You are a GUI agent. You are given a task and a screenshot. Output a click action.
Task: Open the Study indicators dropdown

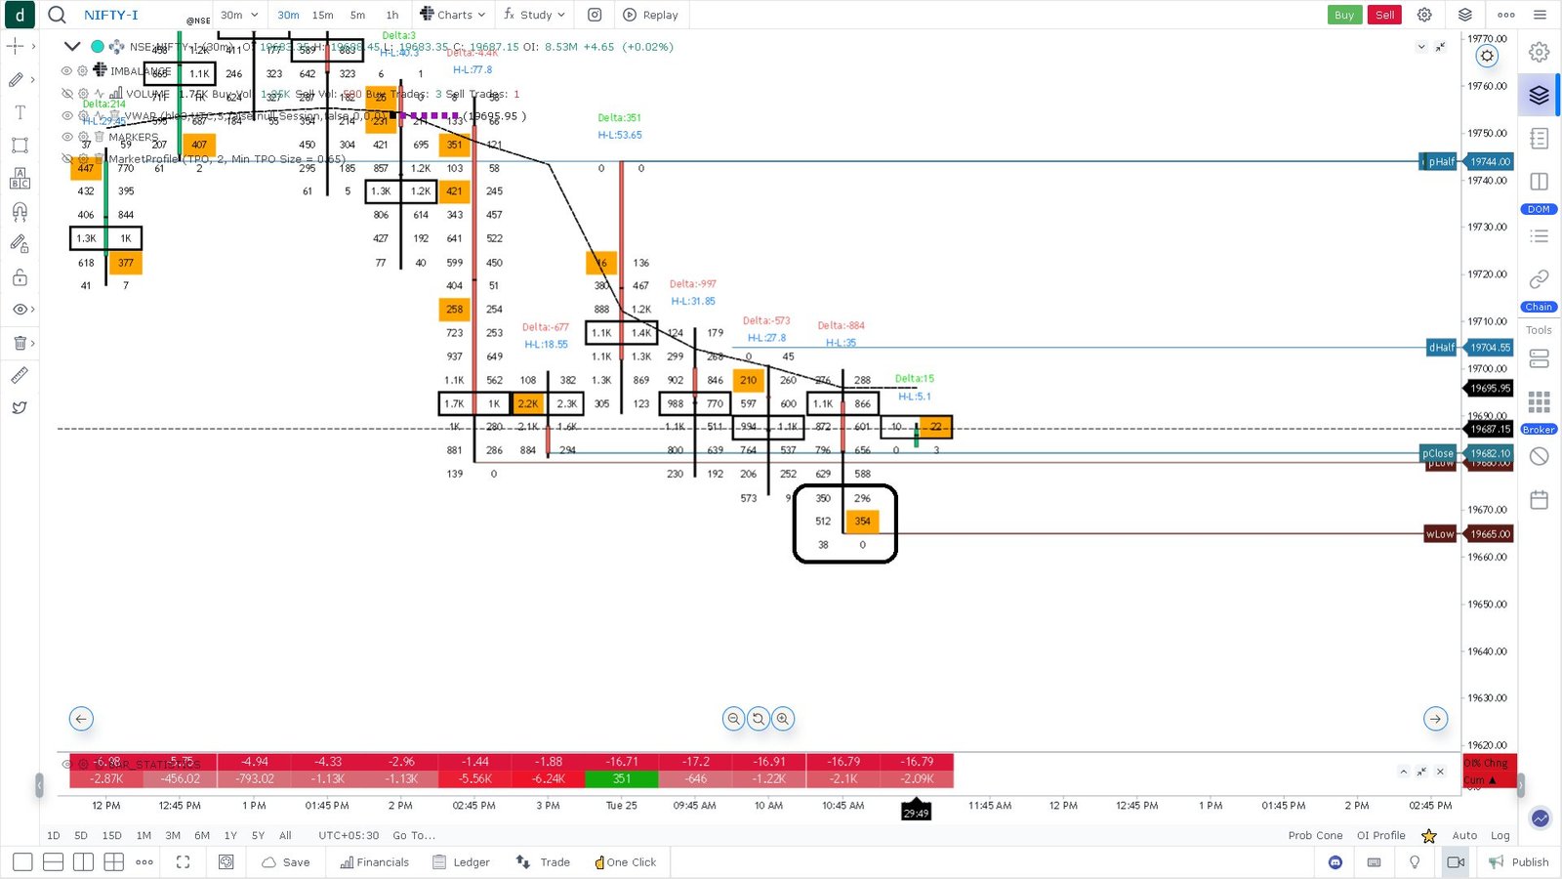tap(534, 15)
